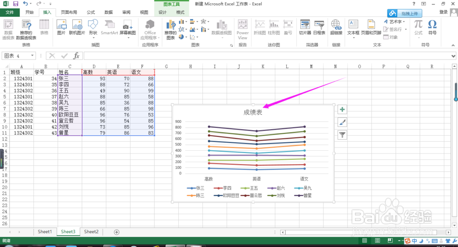Click 登录 to sign in
Screen dimensions: 458x247
[x=443, y=12]
